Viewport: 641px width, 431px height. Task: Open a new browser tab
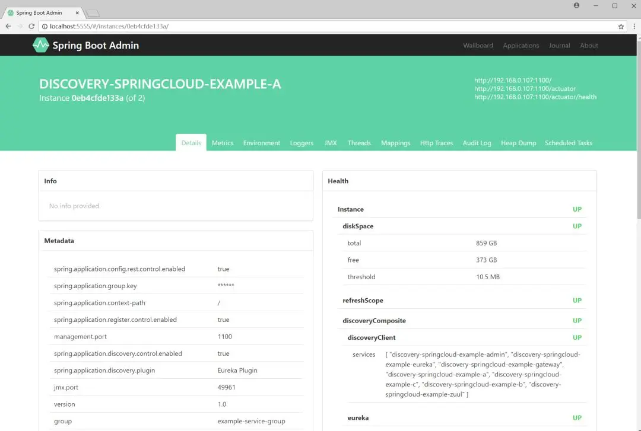[93, 14]
